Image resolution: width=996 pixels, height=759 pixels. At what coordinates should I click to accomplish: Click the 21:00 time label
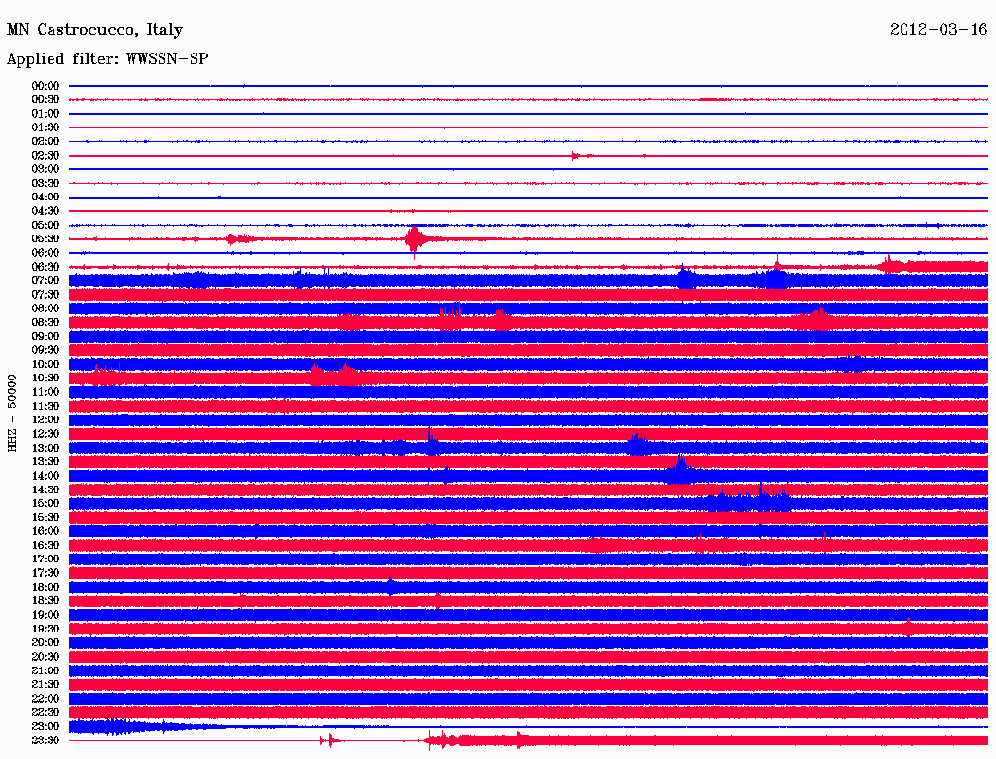coord(46,670)
